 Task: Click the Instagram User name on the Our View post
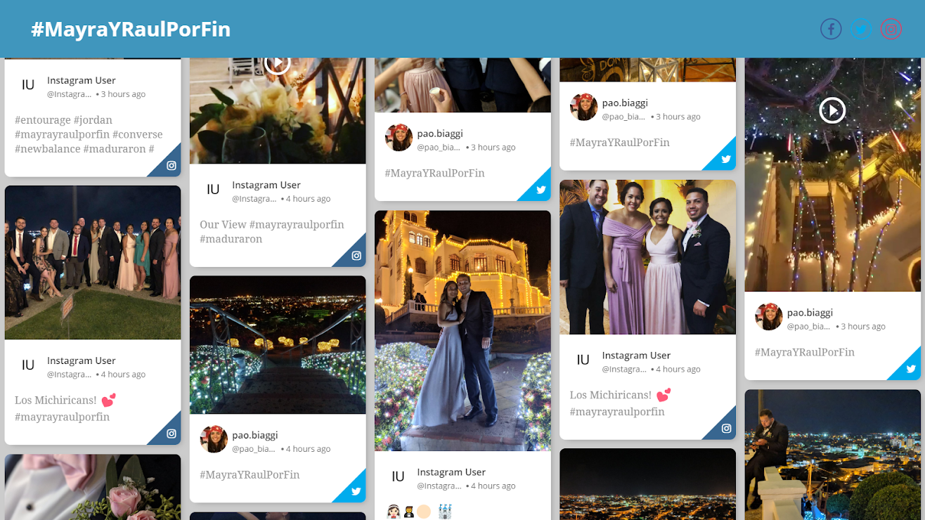click(266, 184)
